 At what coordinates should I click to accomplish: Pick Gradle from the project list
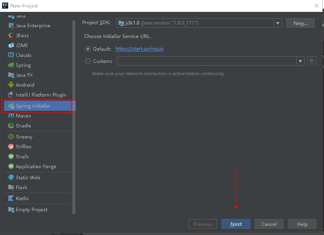coord(38,125)
